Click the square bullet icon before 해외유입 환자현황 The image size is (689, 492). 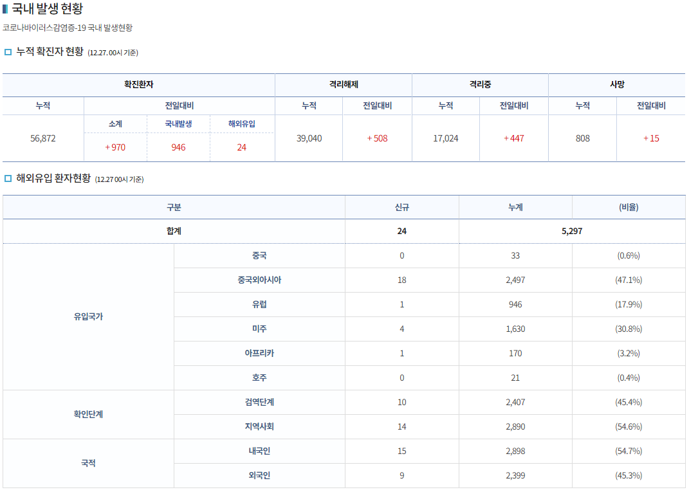(x=8, y=178)
